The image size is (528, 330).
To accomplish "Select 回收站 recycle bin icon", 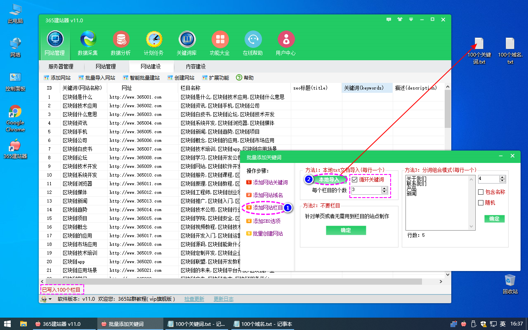I will pyautogui.click(x=510, y=283).
